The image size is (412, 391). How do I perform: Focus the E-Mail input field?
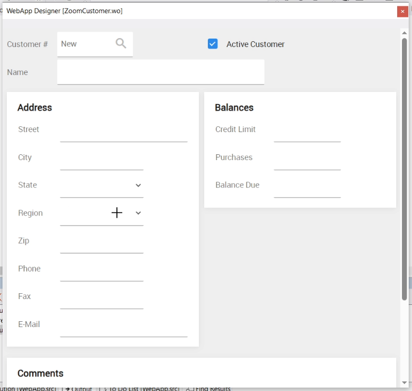click(124, 327)
